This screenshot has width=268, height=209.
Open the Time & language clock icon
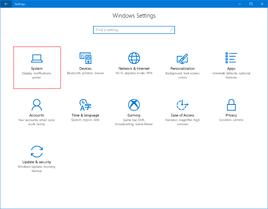click(x=85, y=105)
